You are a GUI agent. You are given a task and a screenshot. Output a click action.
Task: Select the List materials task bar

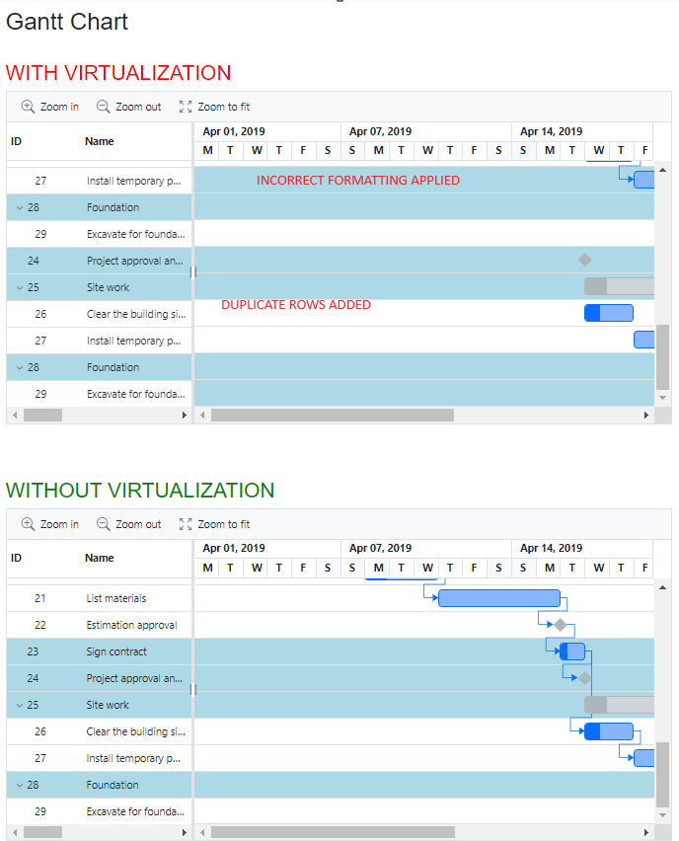click(x=499, y=598)
